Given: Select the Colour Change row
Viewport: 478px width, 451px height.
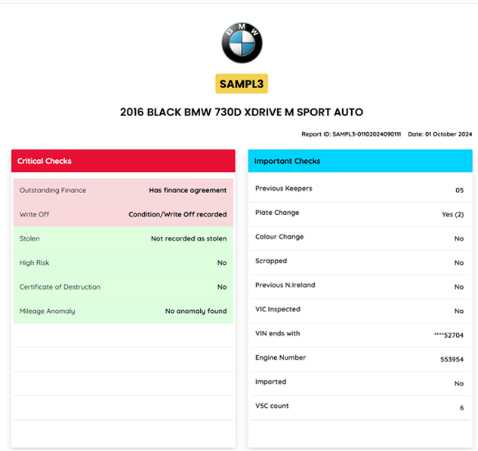Looking at the screenshot, I should [360, 238].
